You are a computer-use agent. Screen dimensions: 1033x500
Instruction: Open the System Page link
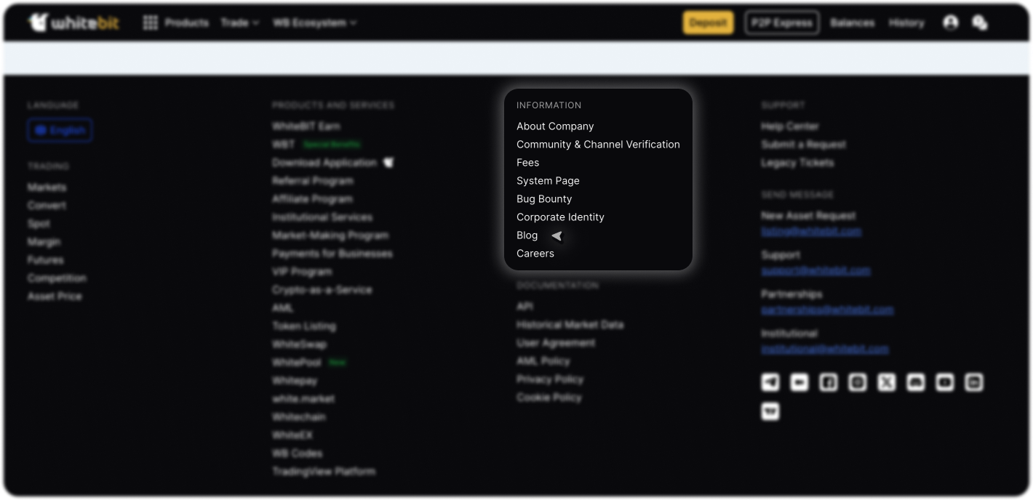coord(548,181)
